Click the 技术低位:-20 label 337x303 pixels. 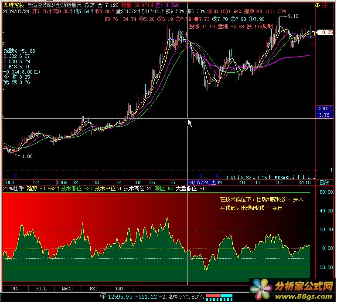(x=77, y=189)
